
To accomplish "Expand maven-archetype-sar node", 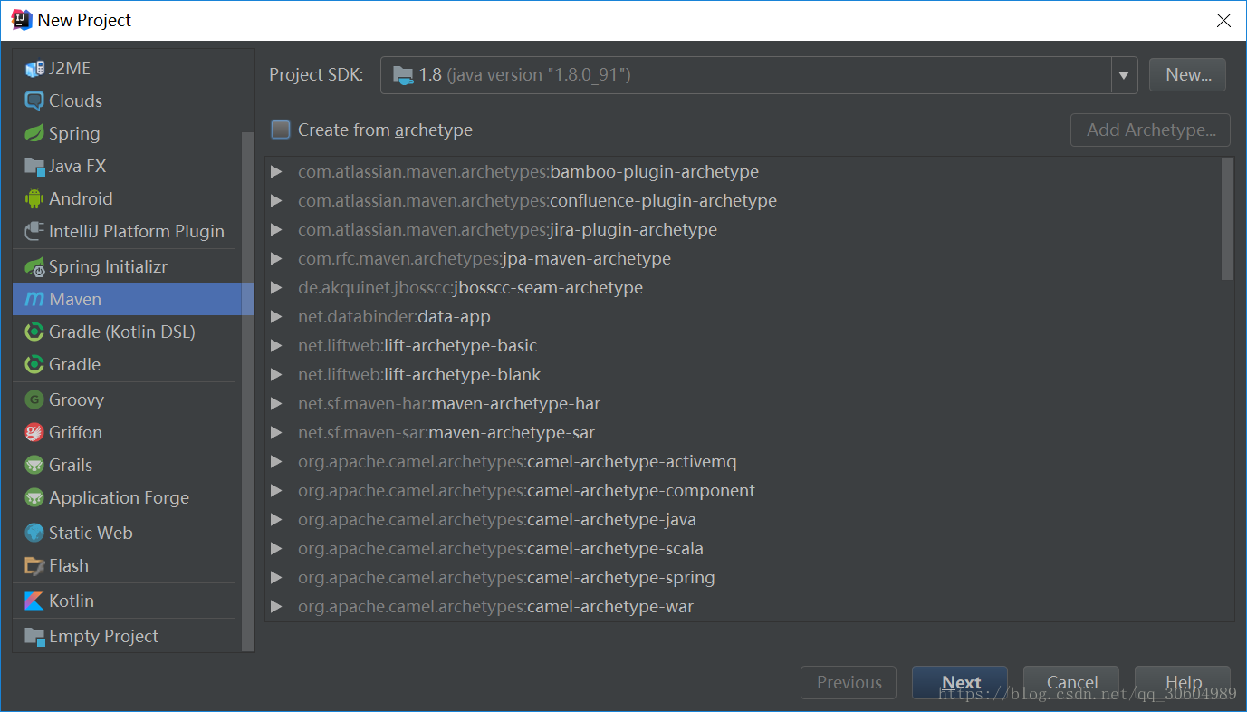I will pos(277,433).
